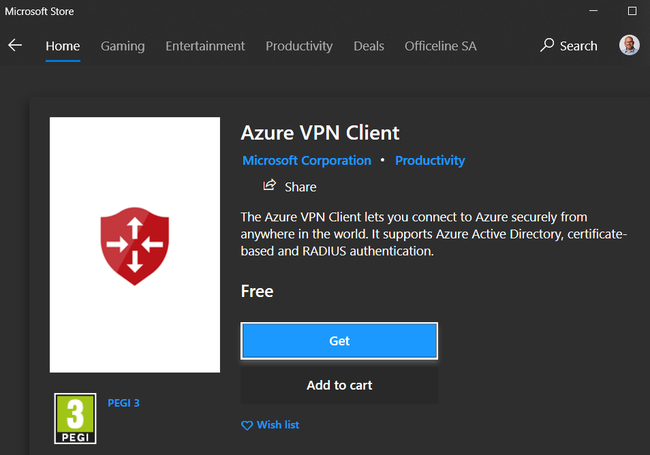Click the Search magnifier icon
650x455 pixels.
click(547, 46)
